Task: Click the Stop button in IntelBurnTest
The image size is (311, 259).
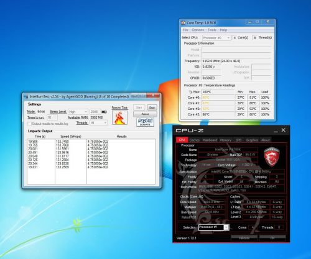Action: [x=152, y=107]
